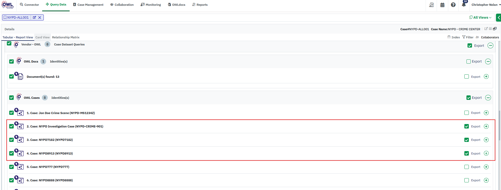This screenshot has height=190, width=501.
Task: Open Christopher Nolan user menu
Action: 486,5
